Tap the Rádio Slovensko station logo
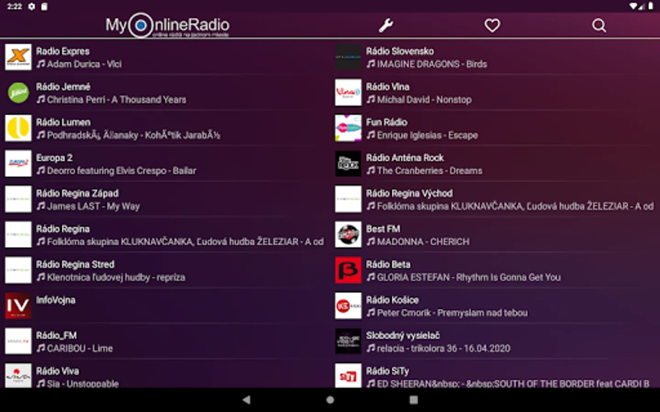This screenshot has height=412, width=660. click(348, 57)
